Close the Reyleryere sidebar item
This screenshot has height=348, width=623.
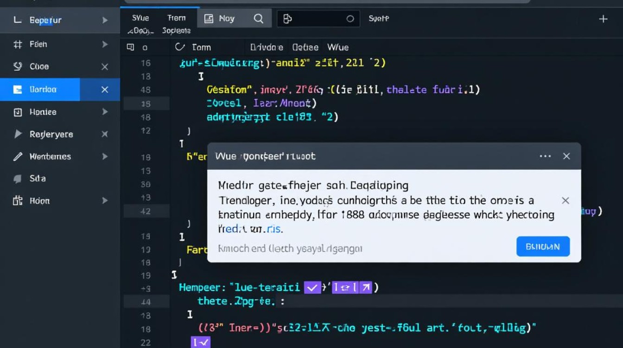tap(105, 134)
